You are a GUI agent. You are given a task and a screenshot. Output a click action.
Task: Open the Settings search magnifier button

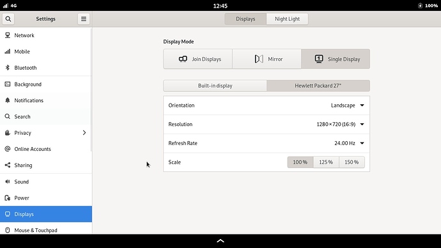click(x=8, y=19)
